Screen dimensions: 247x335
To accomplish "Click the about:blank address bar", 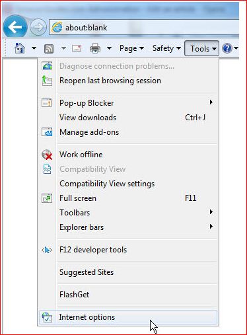I will (144, 28).
